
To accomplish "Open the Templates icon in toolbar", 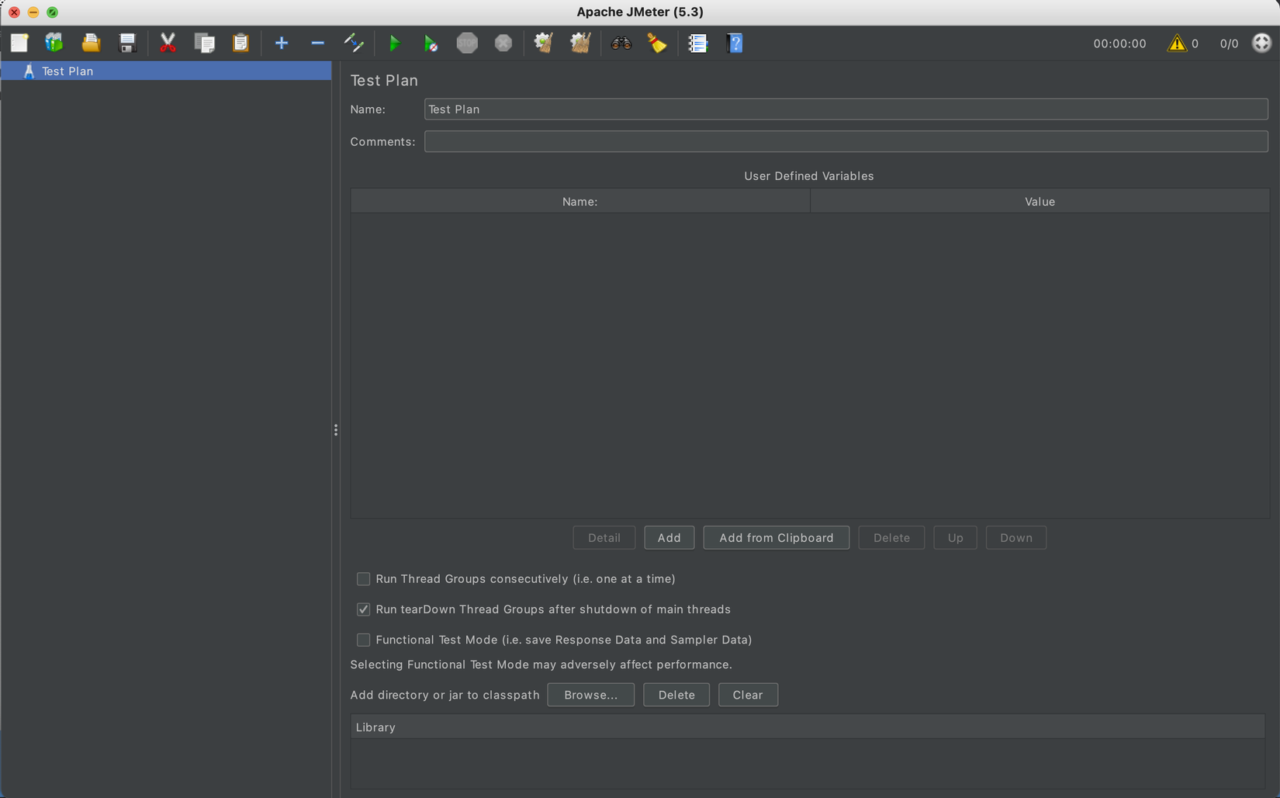I will click(x=54, y=43).
